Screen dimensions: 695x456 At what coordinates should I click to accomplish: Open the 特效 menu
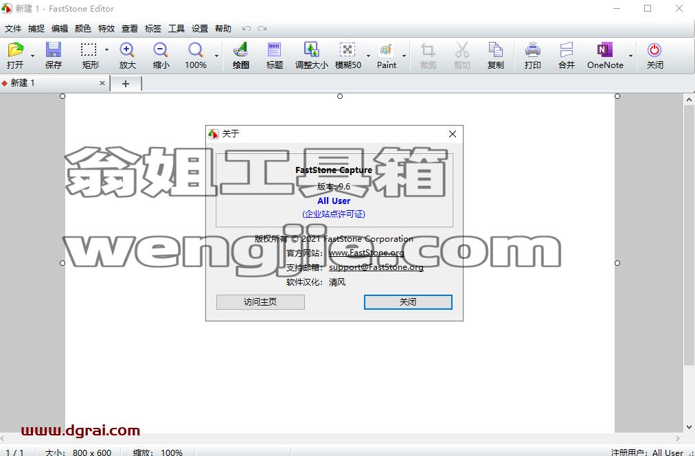pyautogui.click(x=106, y=28)
